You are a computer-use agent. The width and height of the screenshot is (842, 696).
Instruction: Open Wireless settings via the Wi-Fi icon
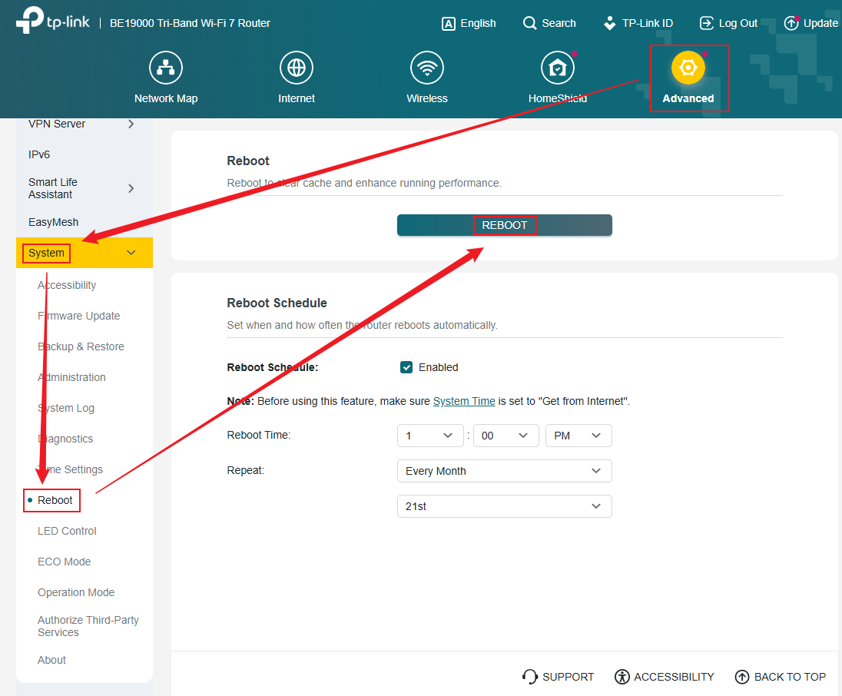coord(427,67)
